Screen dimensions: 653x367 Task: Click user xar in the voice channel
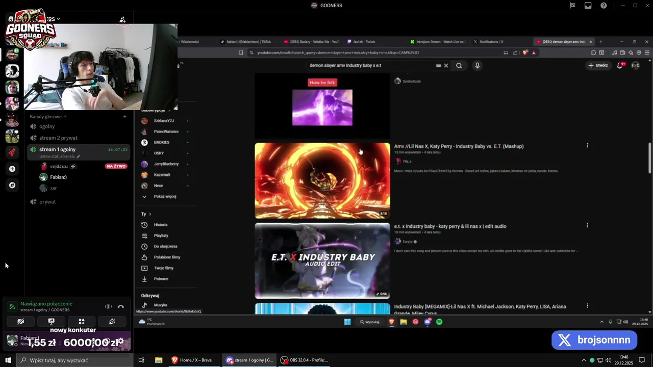(x=49, y=188)
